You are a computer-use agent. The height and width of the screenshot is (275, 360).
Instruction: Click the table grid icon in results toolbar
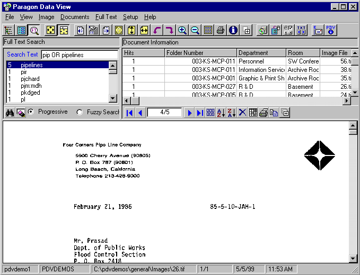253,113
